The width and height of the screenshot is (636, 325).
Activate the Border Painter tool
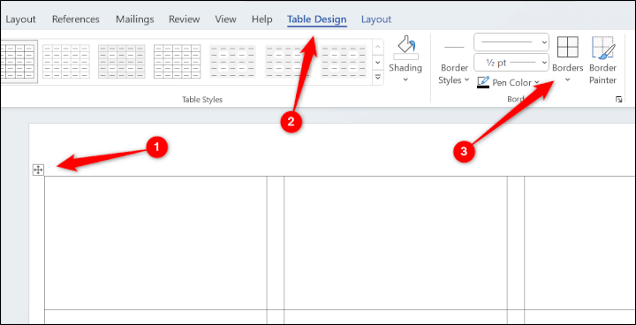coord(603,60)
